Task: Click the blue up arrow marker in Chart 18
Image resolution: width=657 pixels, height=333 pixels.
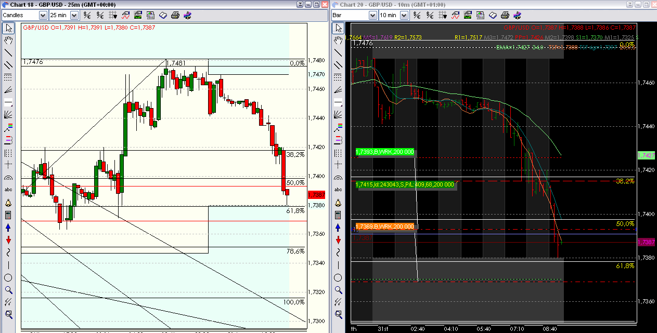Action: point(8,227)
